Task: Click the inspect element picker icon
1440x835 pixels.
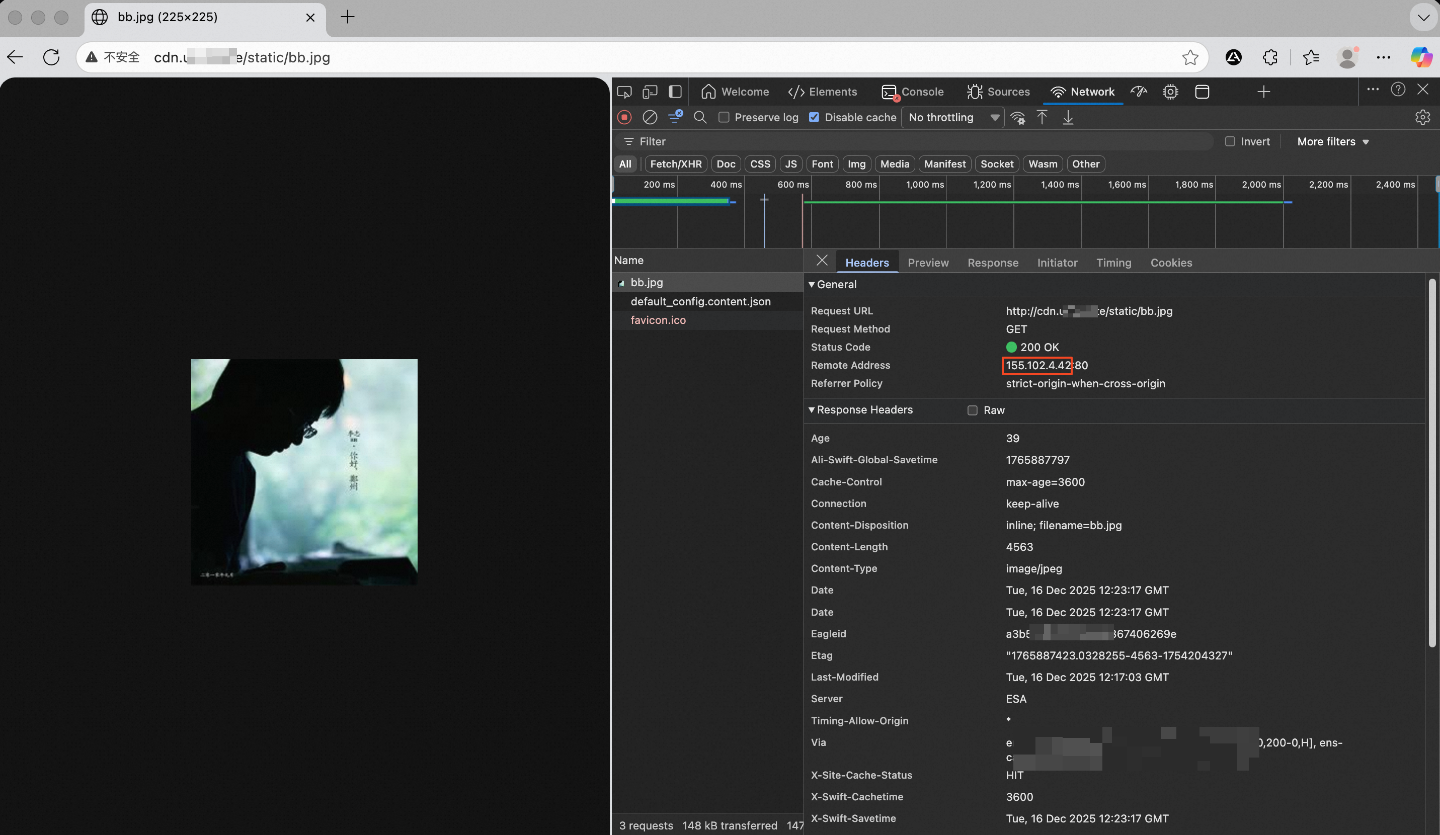Action: (624, 92)
